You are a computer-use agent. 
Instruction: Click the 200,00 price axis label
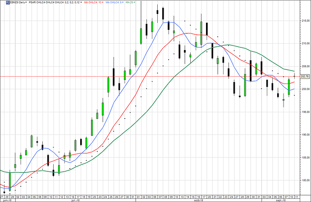pyautogui.click(x=304, y=89)
